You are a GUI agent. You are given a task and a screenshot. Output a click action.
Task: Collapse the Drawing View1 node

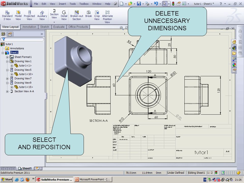point(7,62)
